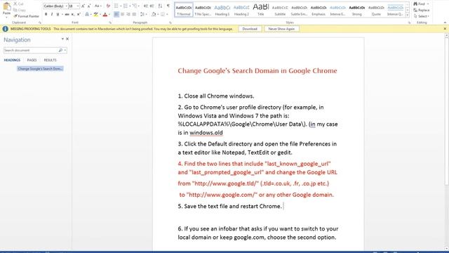Select Change Google's Search Domain heading in pane
The image size is (449, 253).
[x=40, y=69]
